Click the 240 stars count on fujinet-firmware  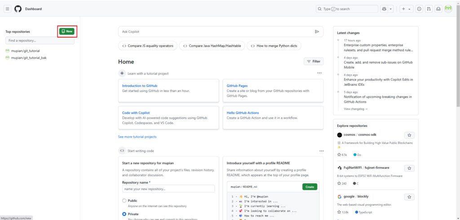tap(342, 183)
